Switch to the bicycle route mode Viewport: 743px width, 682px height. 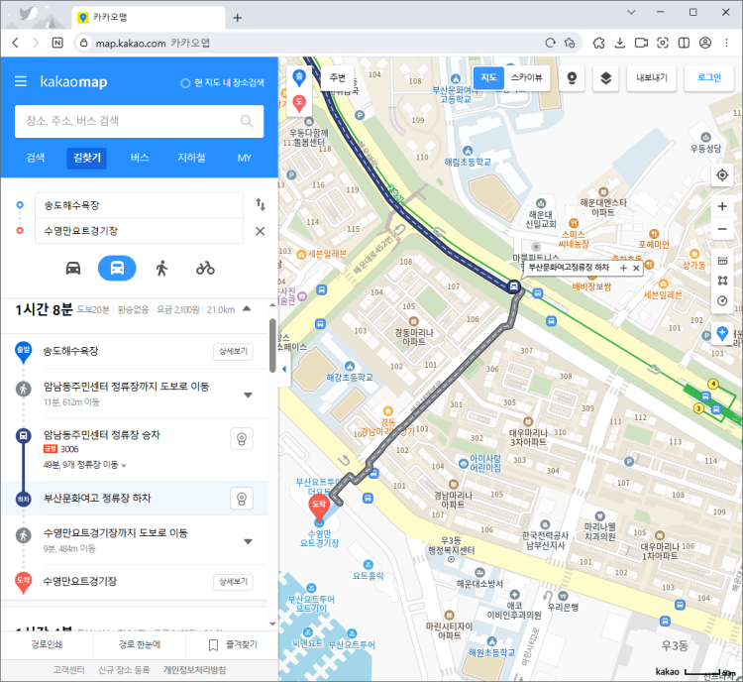(x=205, y=268)
